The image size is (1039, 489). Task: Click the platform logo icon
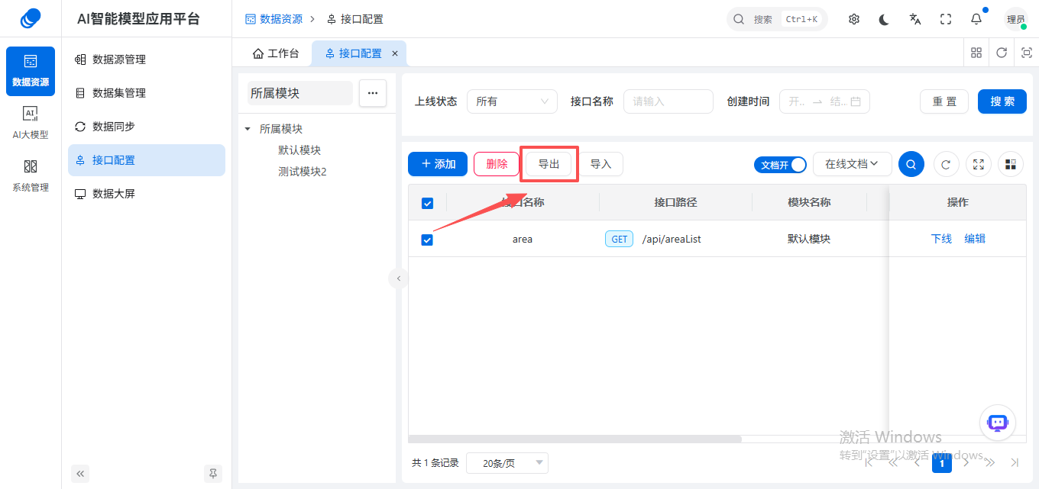(x=31, y=18)
